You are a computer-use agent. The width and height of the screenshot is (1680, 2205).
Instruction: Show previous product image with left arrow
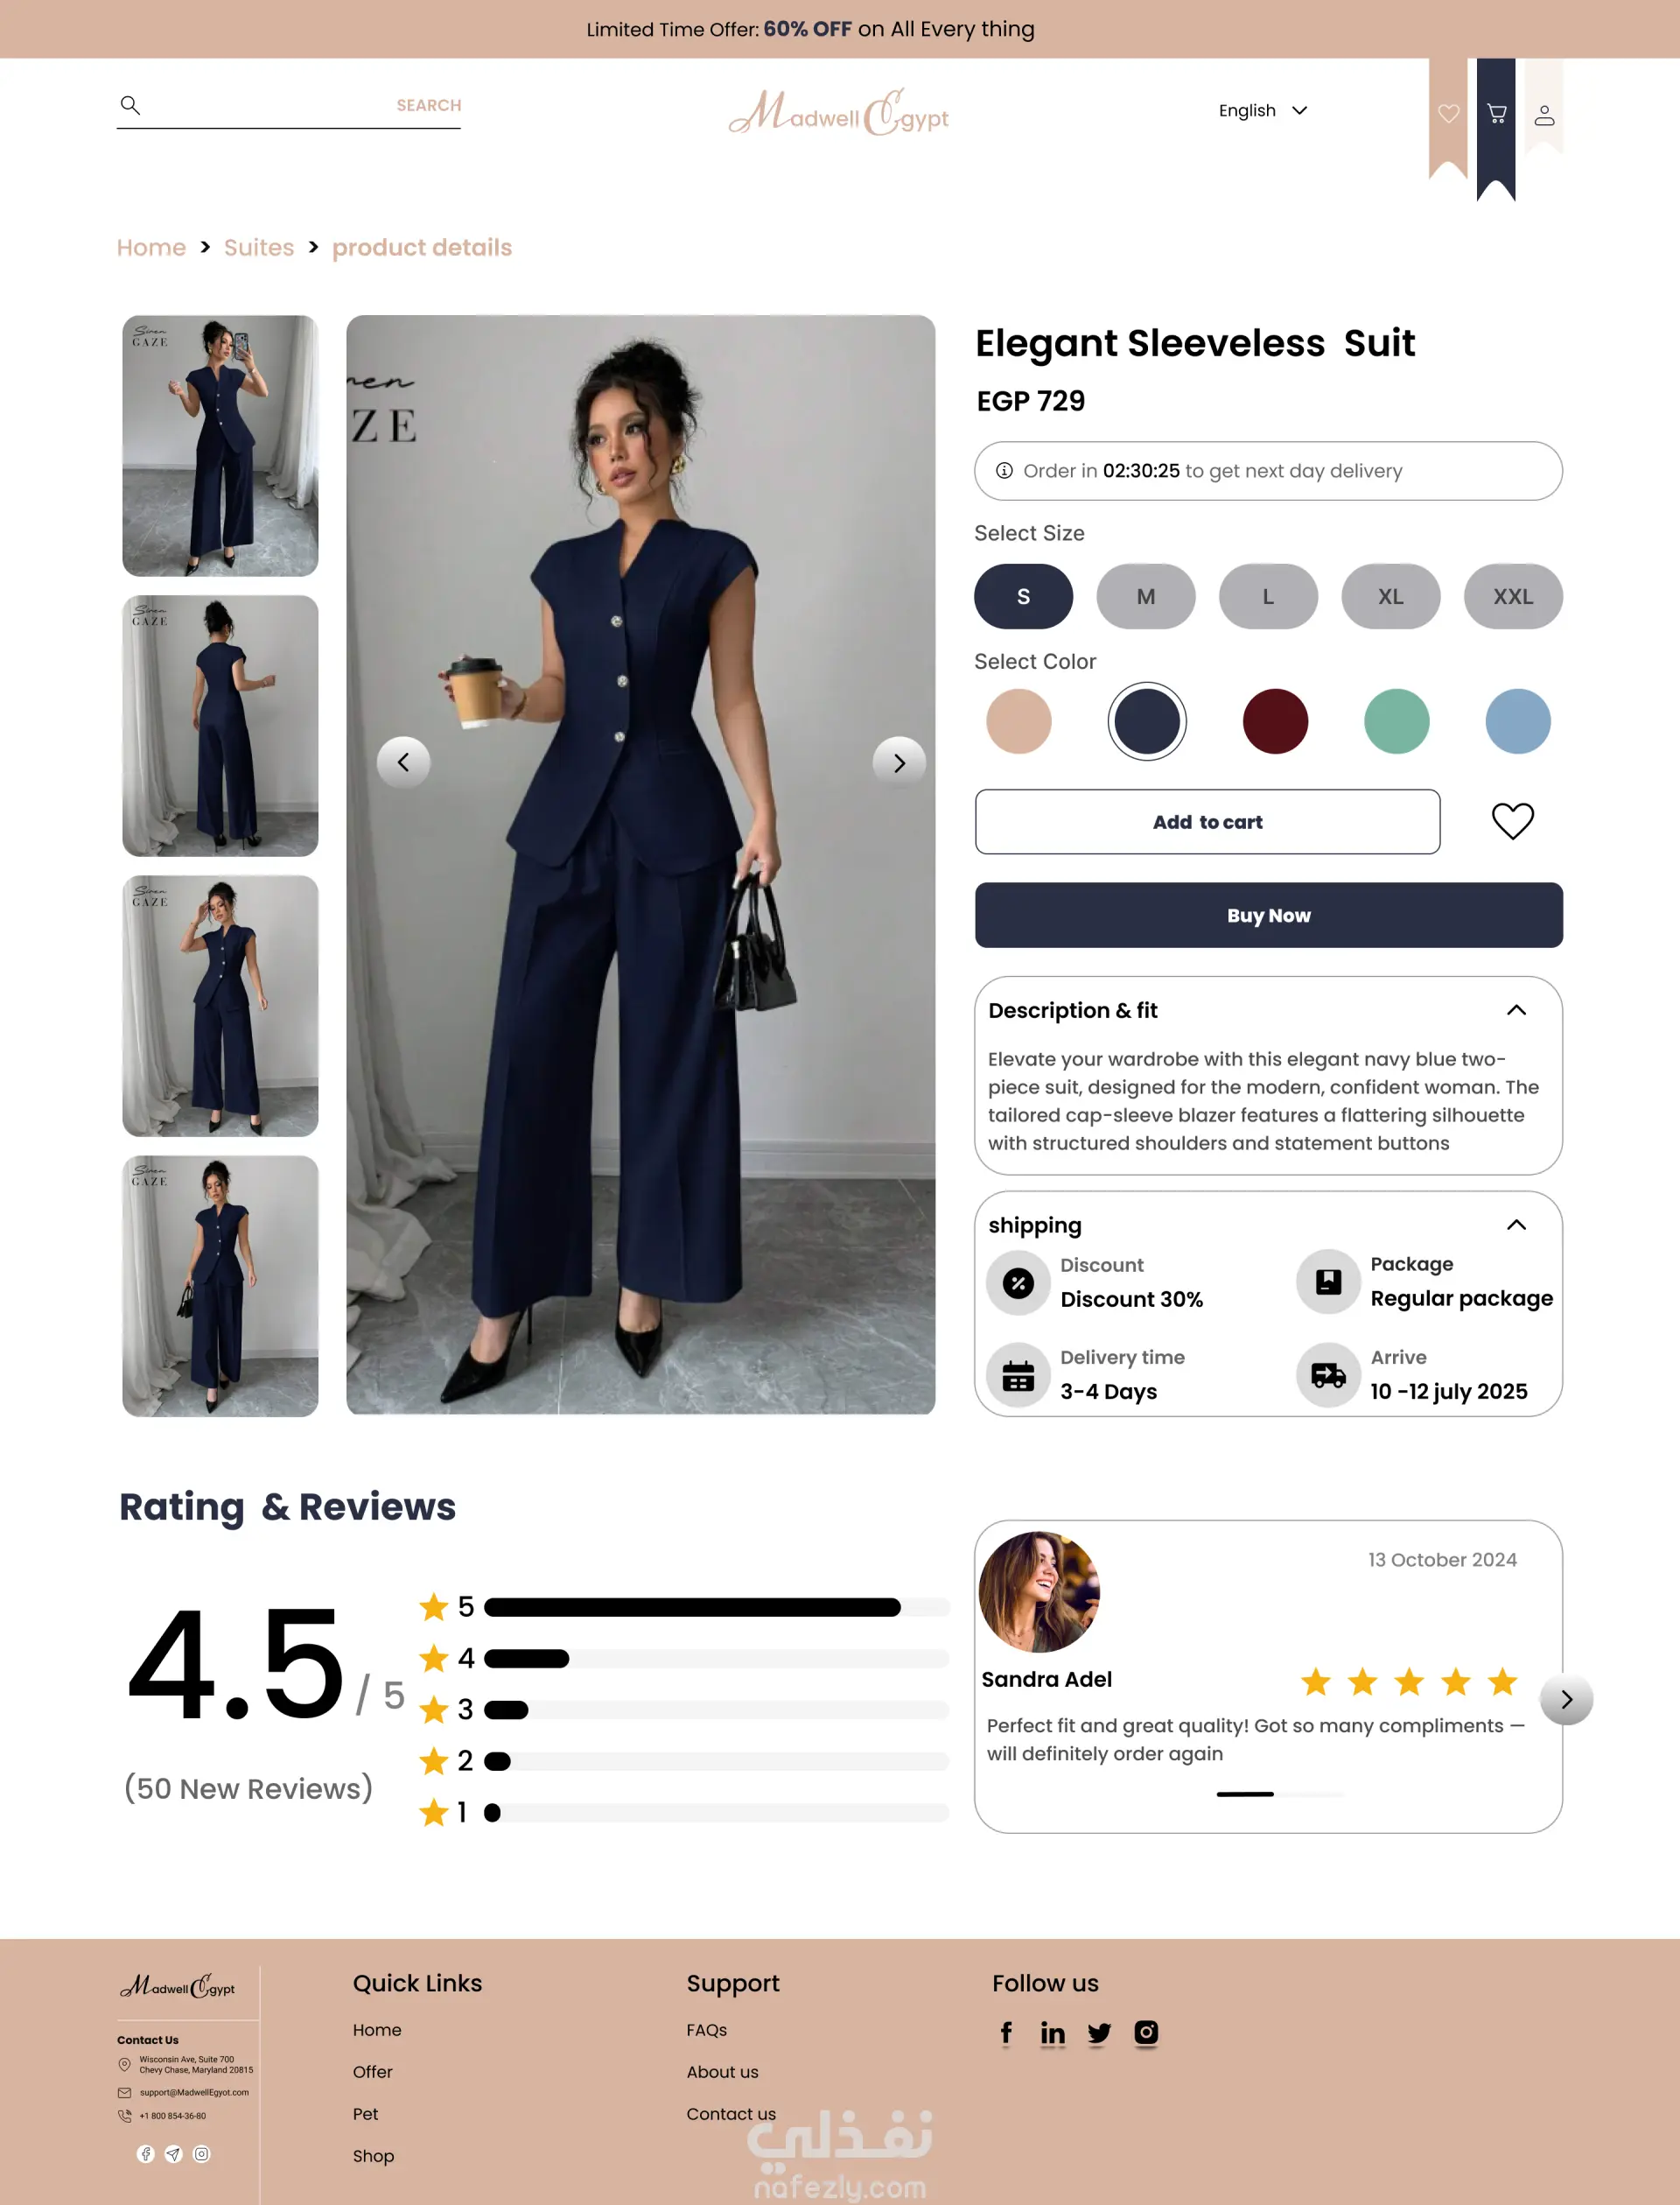tap(403, 762)
